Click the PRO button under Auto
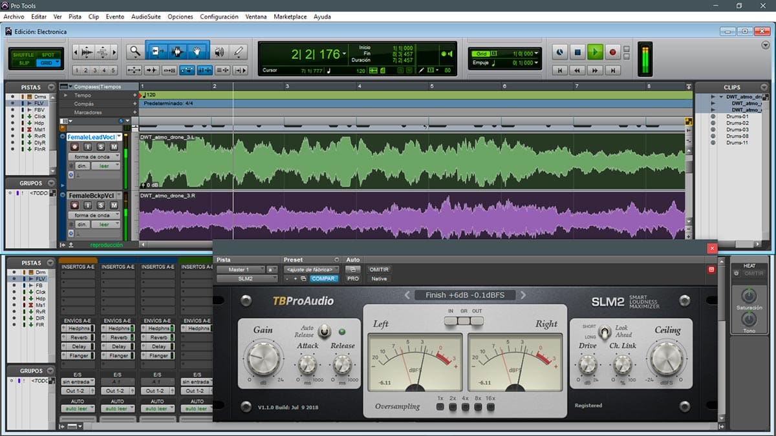 tap(352, 278)
